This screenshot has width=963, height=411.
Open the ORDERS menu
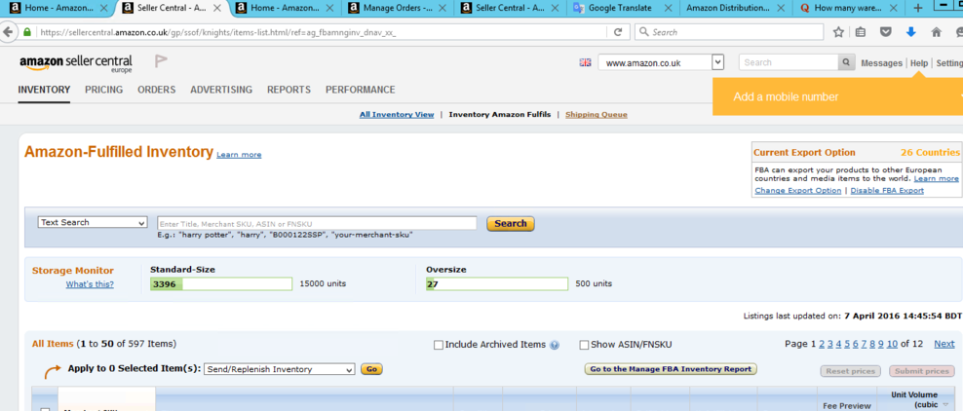click(x=157, y=90)
